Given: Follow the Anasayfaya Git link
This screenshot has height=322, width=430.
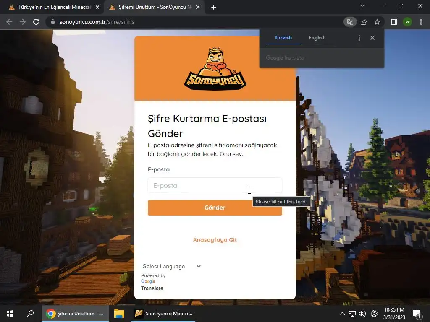Looking at the screenshot, I should (215, 240).
